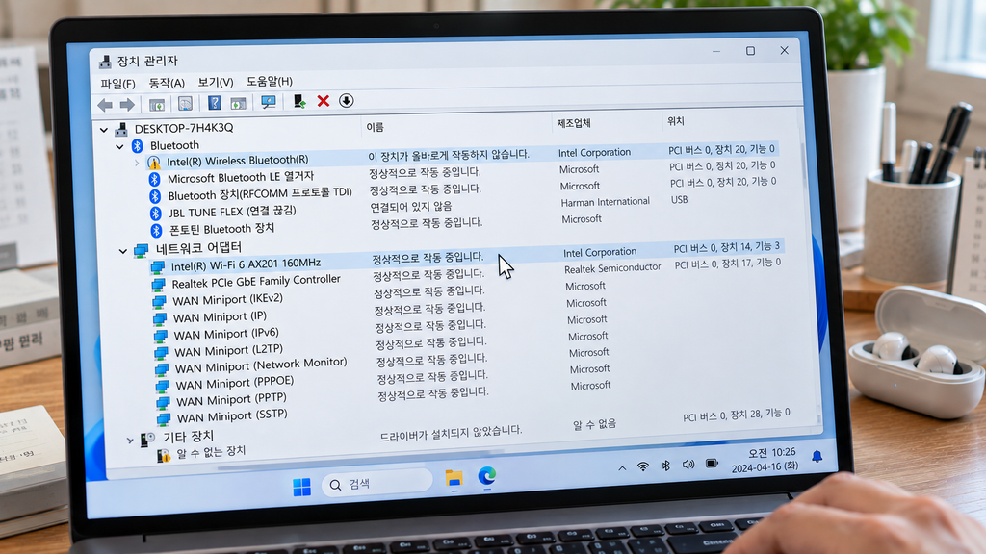Click manufacturer 'Realtek Semiconductor'
This screenshot has width=986, height=554.
(x=612, y=268)
